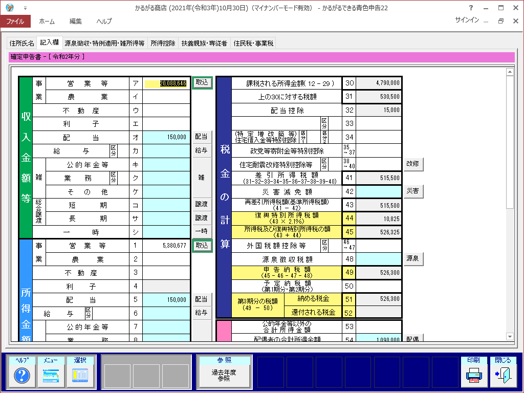
Task: Click 配当 button beside row 5
Action: pyautogui.click(x=202, y=299)
